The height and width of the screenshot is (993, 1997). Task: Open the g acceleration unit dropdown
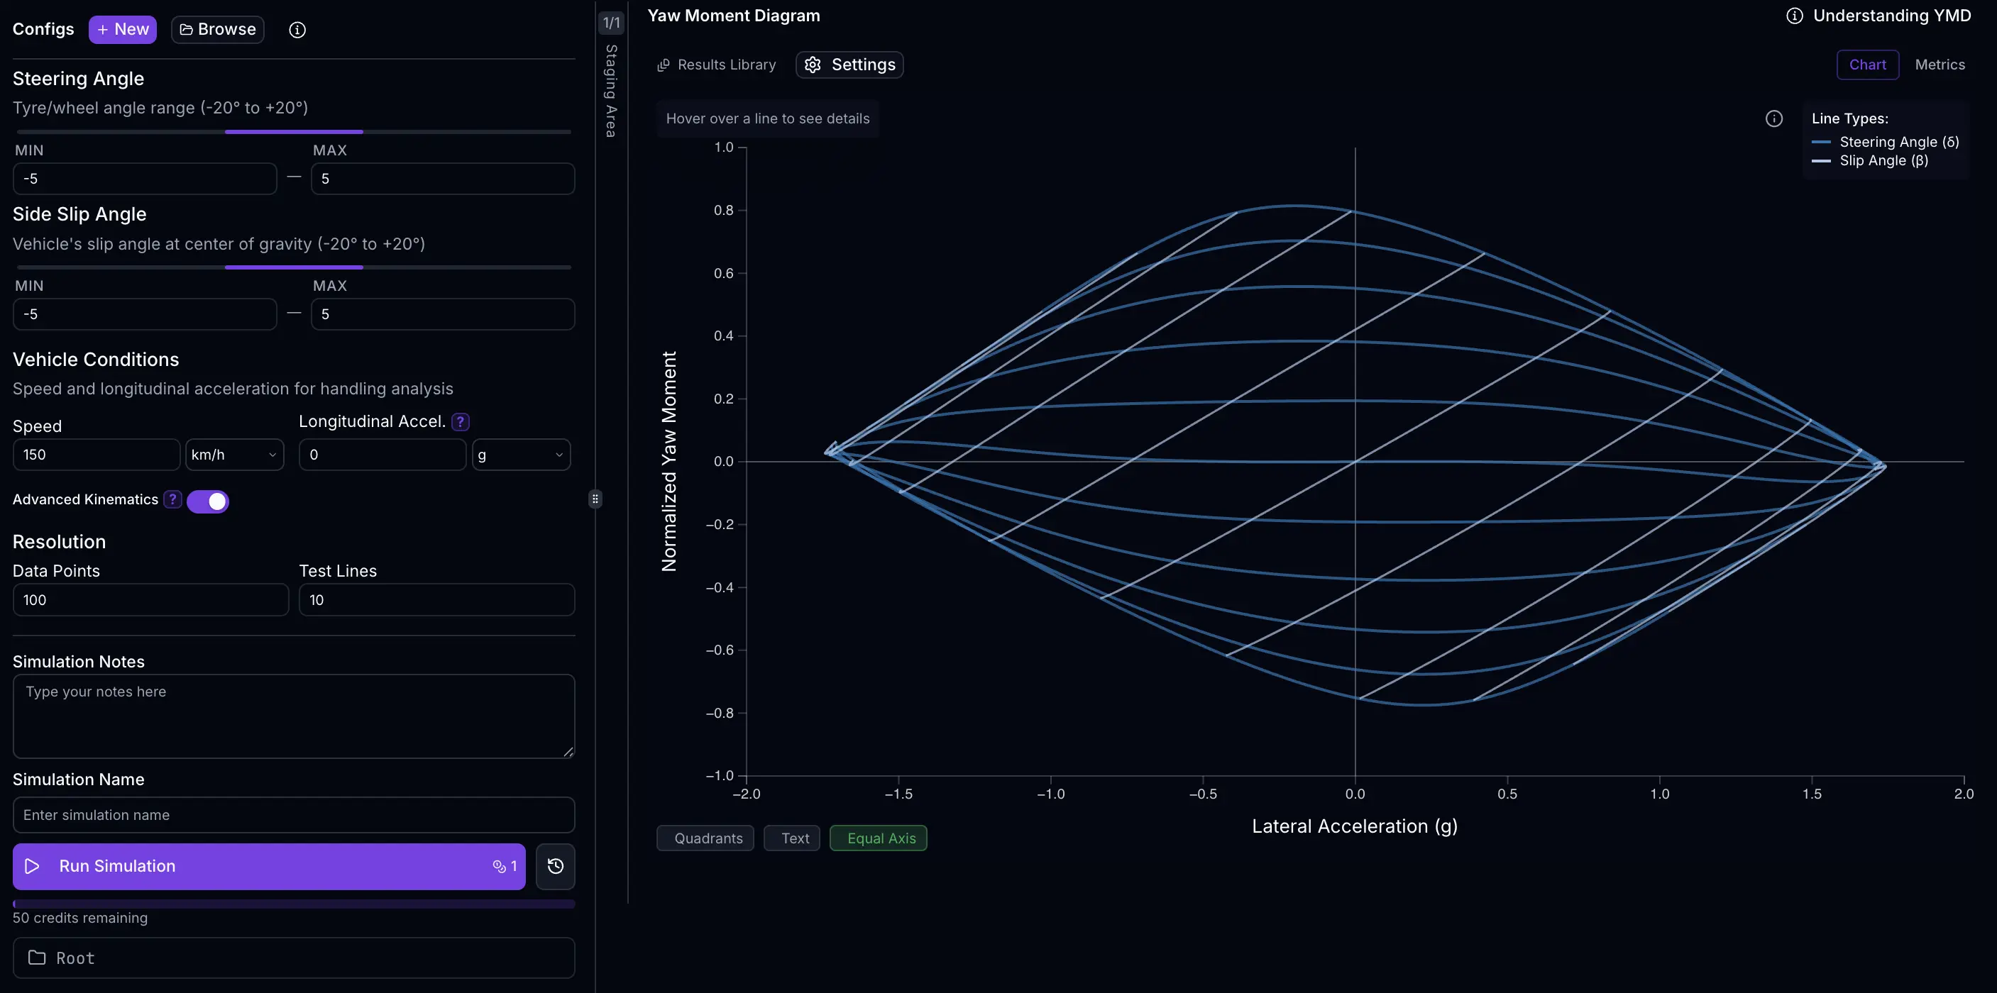tap(521, 455)
